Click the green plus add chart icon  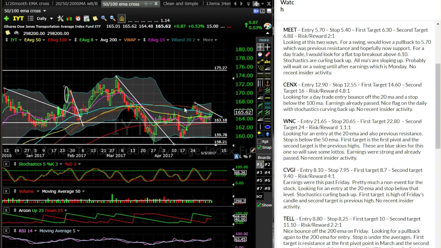pos(6,19)
